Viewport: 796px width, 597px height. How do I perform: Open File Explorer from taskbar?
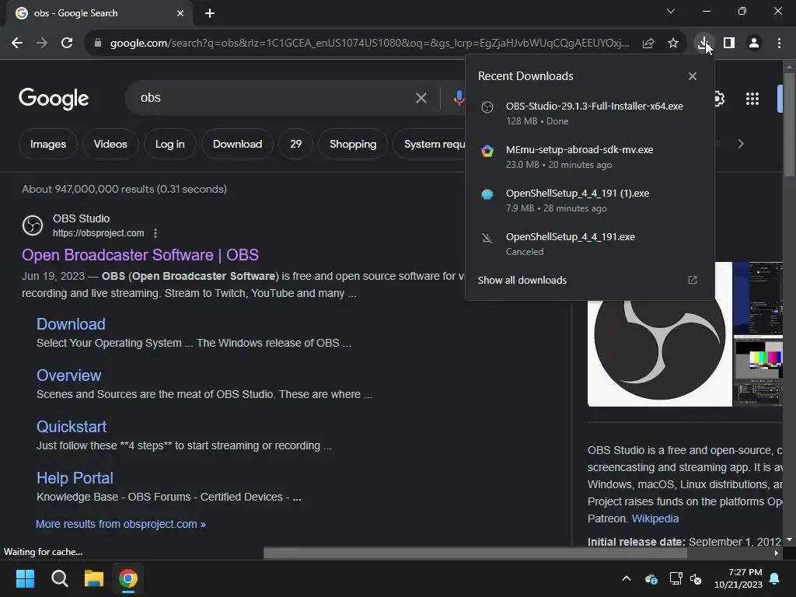[x=94, y=578]
